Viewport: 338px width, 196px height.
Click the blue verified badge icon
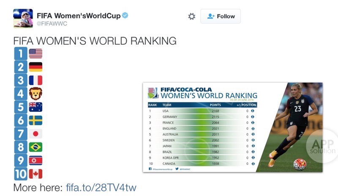point(125,16)
